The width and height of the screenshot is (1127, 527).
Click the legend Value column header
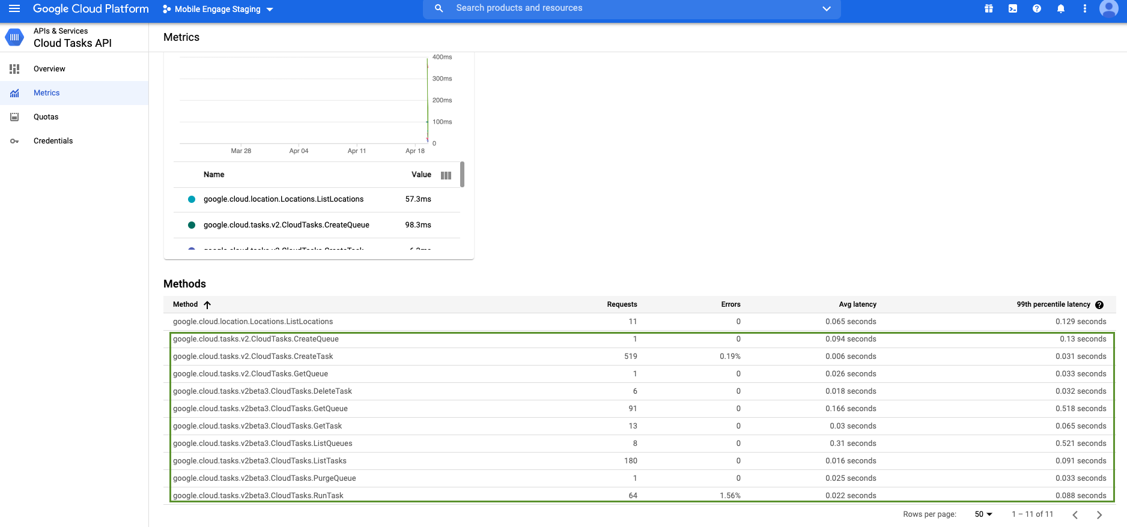click(x=421, y=175)
